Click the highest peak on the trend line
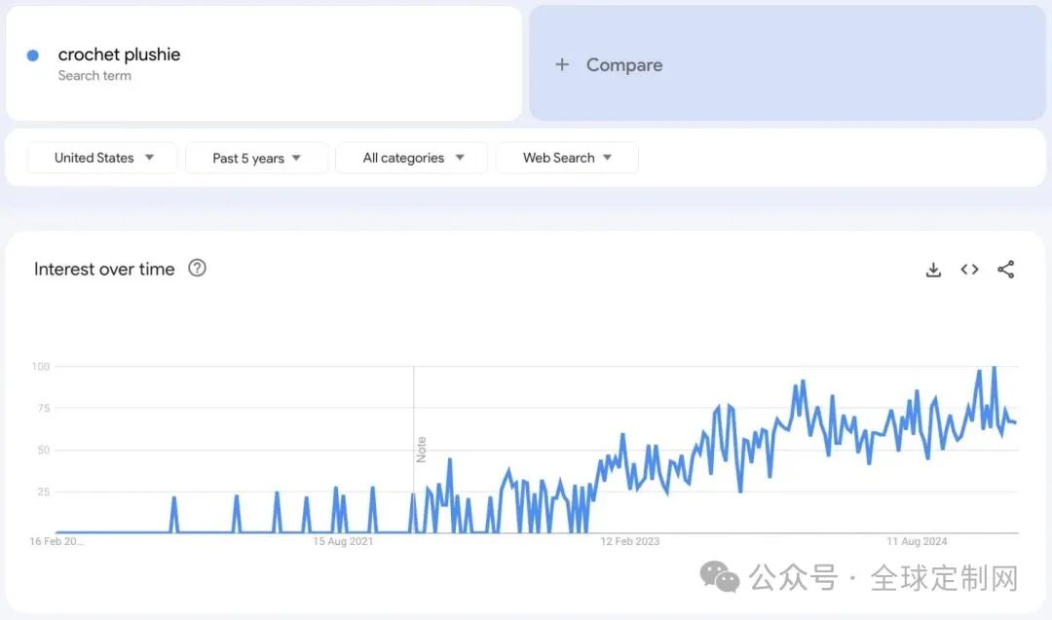 point(994,368)
